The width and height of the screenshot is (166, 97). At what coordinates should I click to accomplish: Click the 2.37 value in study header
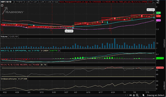click(150, 2)
